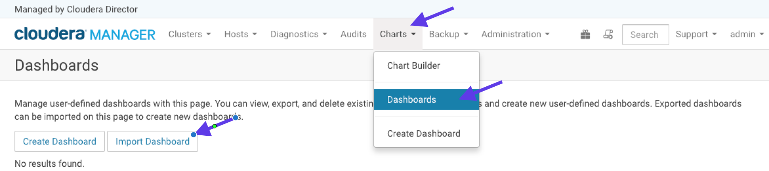769x171 pixels.
Task: Open the Support dropdown menu
Action: (696, 34)
